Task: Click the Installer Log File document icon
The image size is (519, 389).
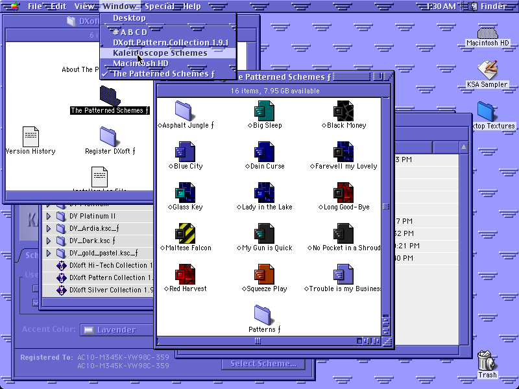Action: (x=99, y=177)
